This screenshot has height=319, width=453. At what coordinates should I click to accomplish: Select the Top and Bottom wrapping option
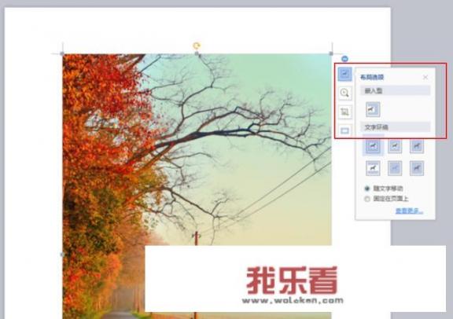coord(373,168)
